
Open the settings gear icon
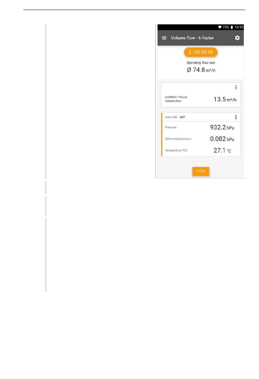(237, 38)
